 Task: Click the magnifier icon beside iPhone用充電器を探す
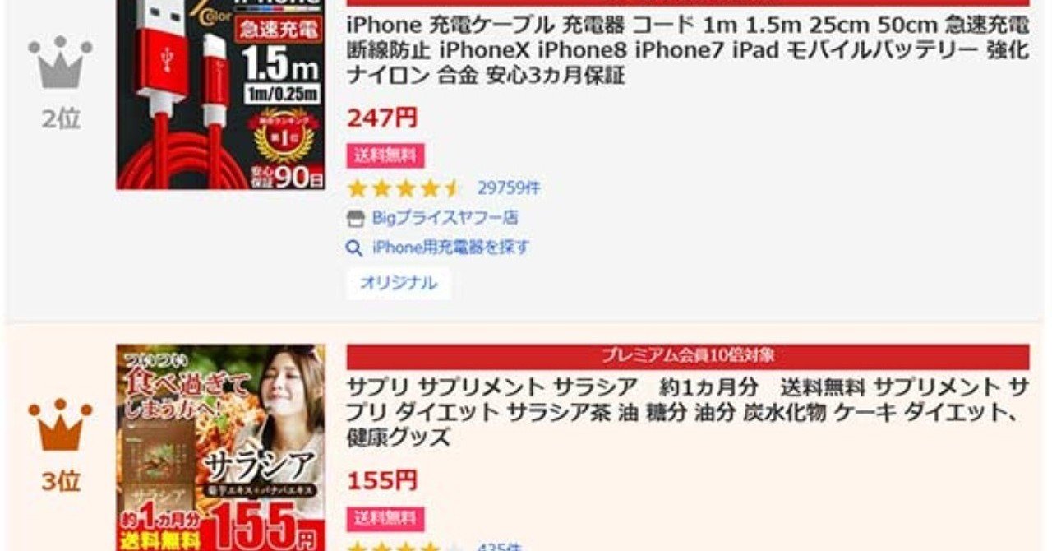click(355, 248)
